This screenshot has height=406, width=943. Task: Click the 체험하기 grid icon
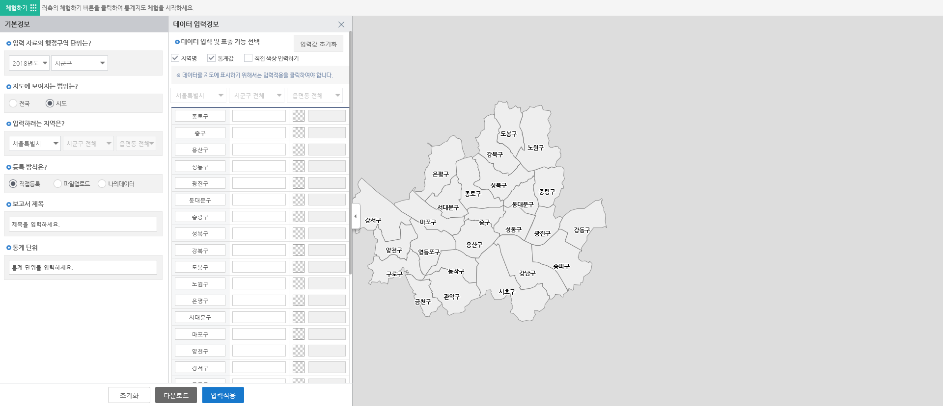(33, 8)
